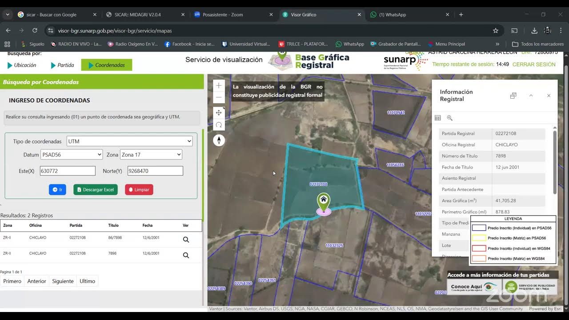This screenshot has width=569, height=320.
Task: Click the red Limpiar button
Action: click(139, 190)
